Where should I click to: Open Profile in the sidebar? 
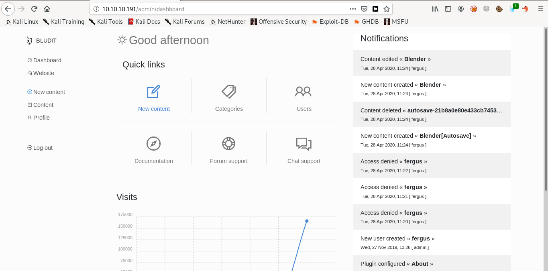coord(41,118)
